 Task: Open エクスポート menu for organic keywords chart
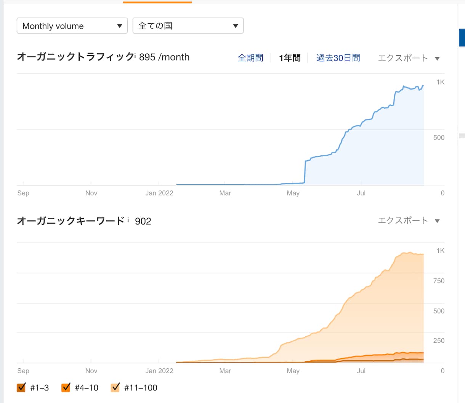(409, 221)
